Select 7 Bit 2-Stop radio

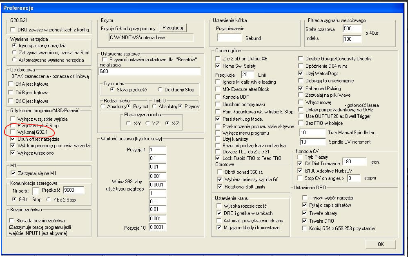point(49,199)
